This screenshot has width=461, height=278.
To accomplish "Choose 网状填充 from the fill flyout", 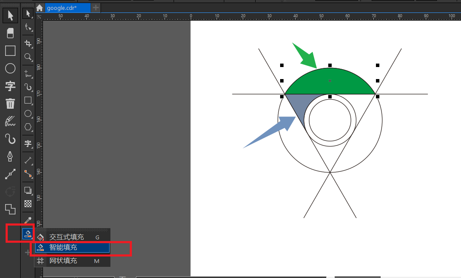I will 72,261.
